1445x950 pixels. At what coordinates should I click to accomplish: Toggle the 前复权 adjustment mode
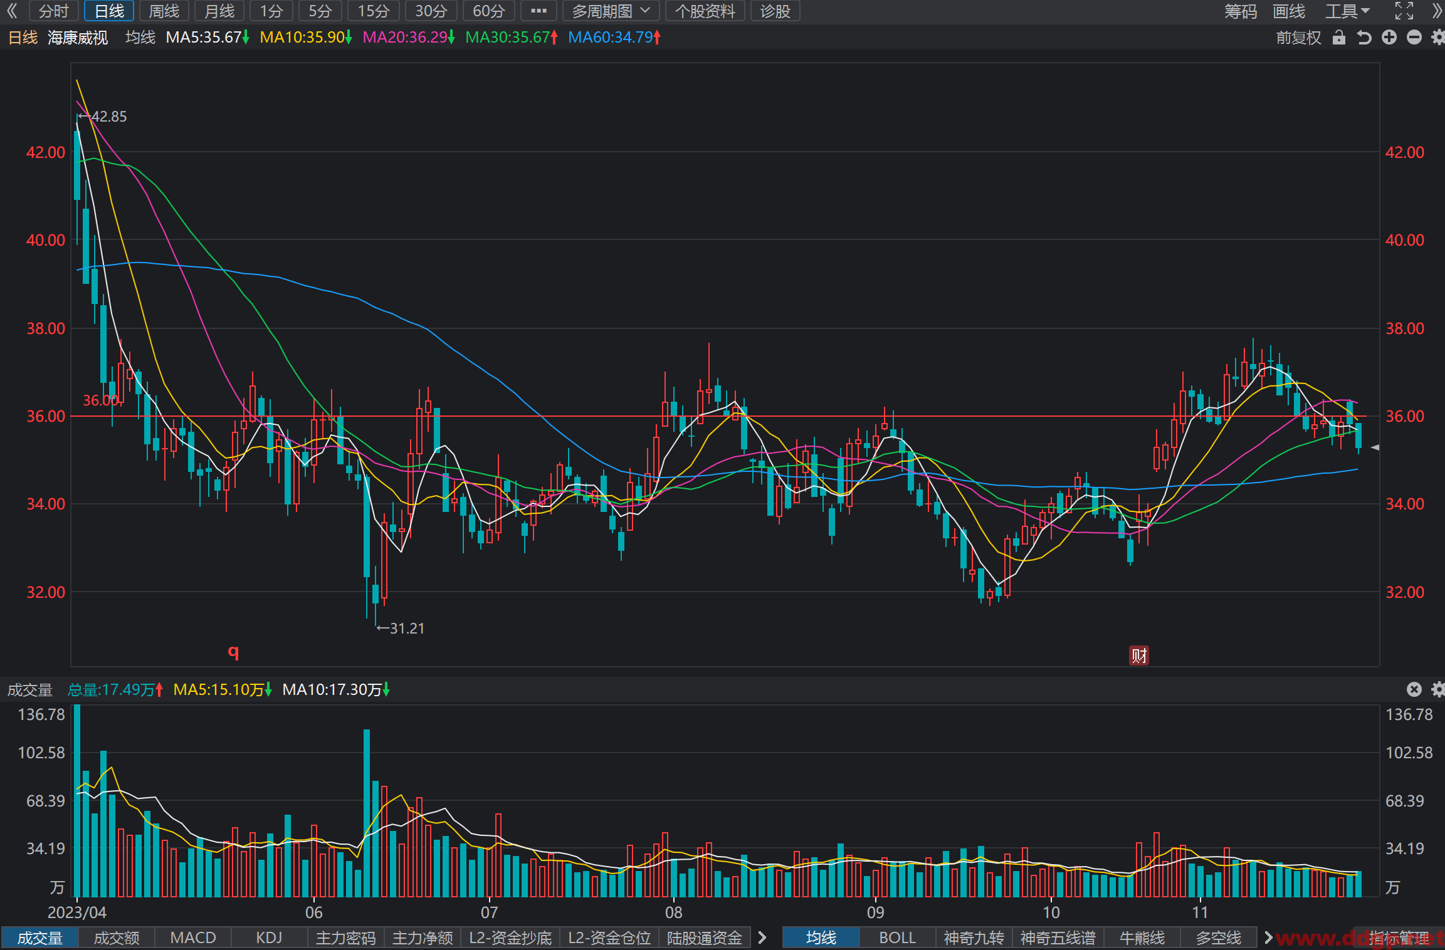[x=1298, y=38]
